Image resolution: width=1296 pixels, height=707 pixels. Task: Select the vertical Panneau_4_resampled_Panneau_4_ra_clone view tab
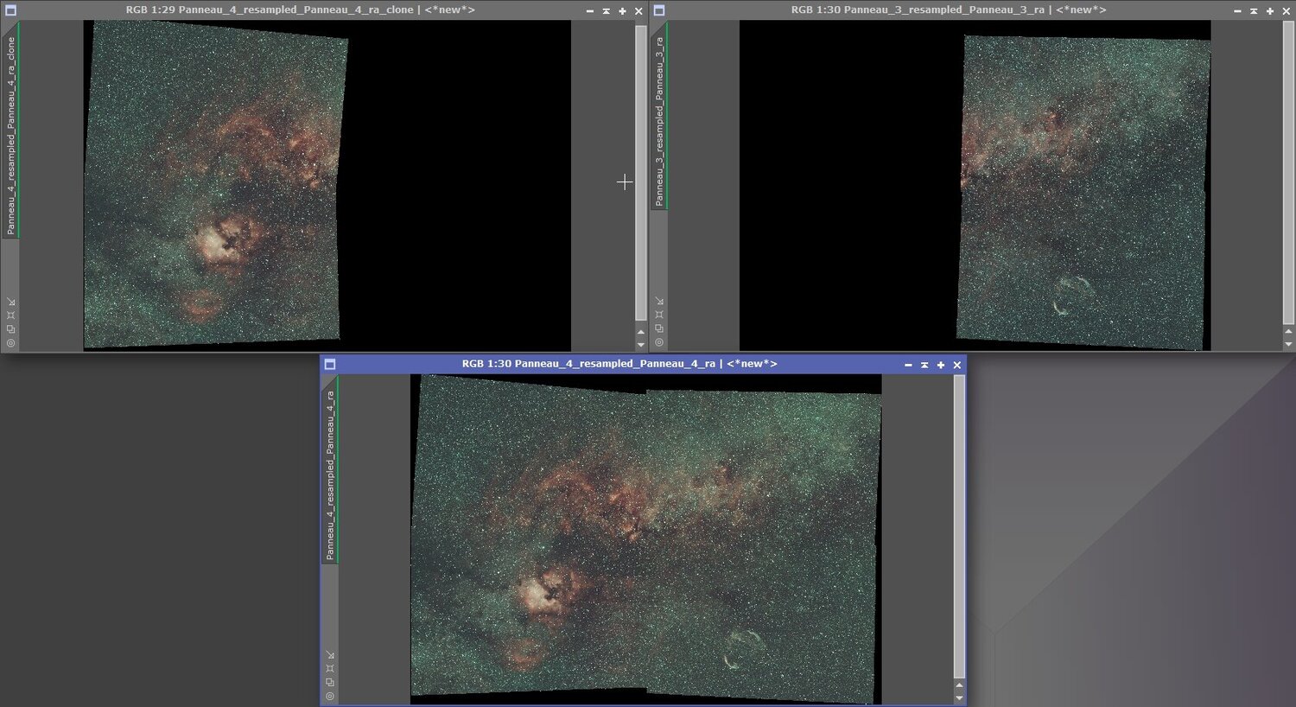tap(11, 131)
